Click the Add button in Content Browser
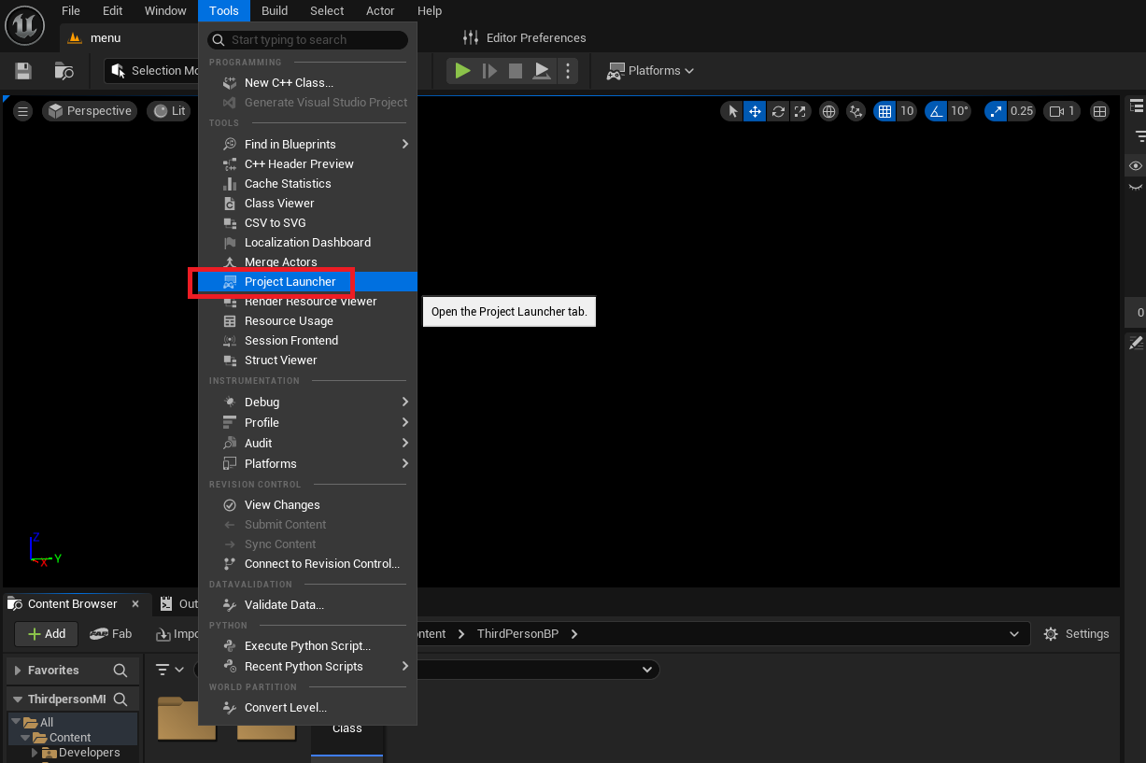 (45, 633)
